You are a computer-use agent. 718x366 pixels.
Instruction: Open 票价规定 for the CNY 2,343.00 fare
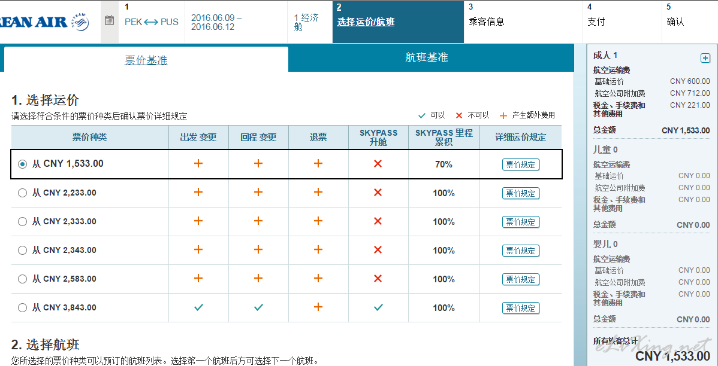click(521, 251)
